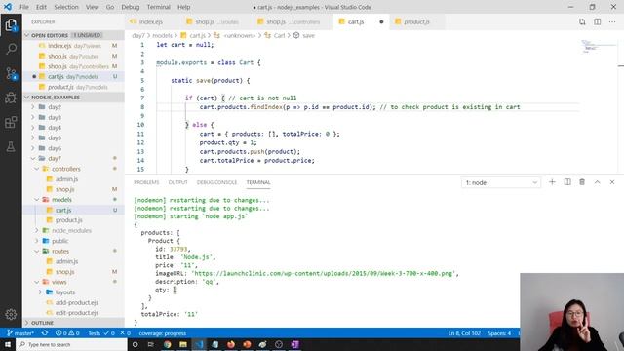
Task: Switch to the index.ejs editor tab
Action: pos(150,21)
